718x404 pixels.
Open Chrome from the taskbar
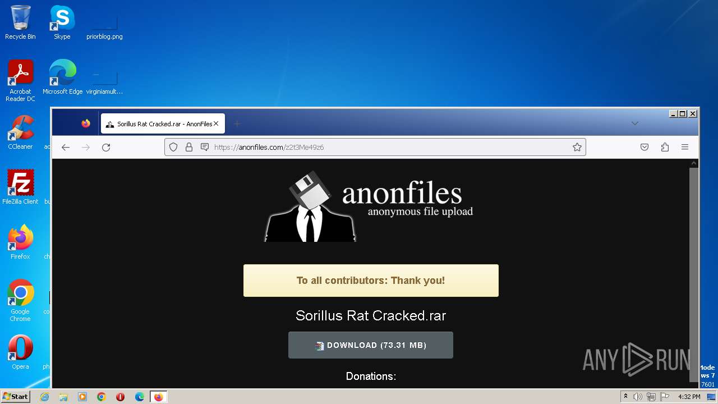coord(102,397)
